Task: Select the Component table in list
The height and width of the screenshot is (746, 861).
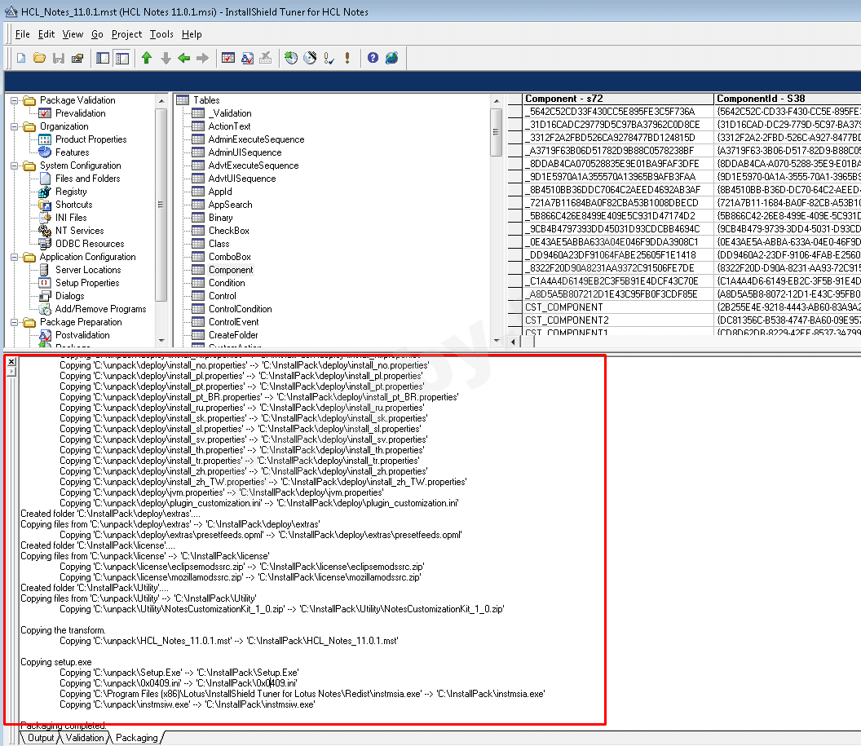Action: (230, 270)
